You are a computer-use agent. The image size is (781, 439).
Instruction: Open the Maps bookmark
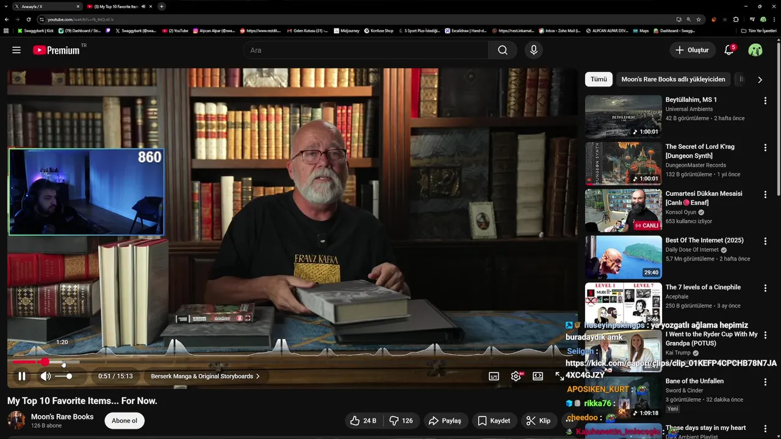pyautogui.click(x=641, y=30)
